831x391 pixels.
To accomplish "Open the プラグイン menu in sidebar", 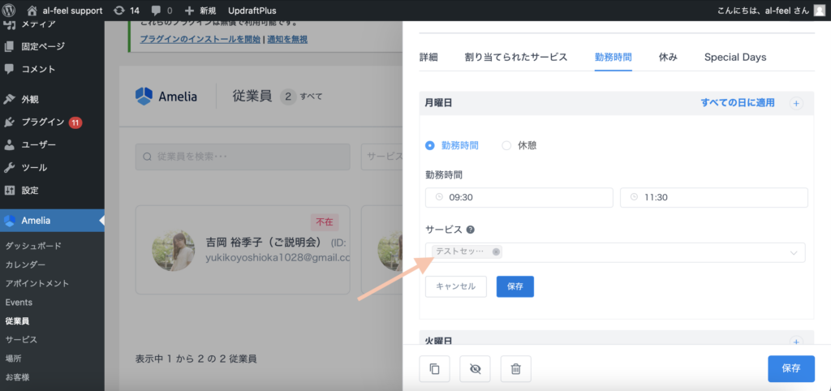I will 44,122.
